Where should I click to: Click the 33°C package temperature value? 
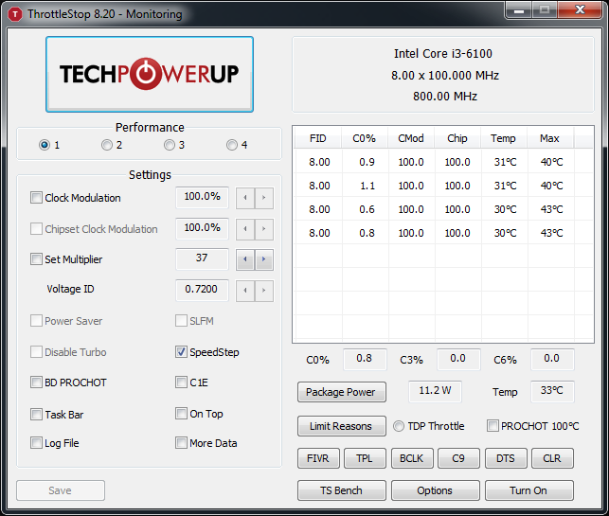pyautogui.click(x=552, y=391)
